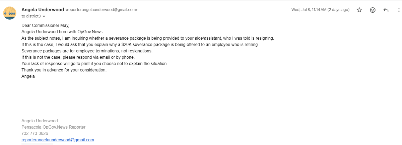Open the three-dot More options menu
The image size is (402, 145).
(399, 10)
